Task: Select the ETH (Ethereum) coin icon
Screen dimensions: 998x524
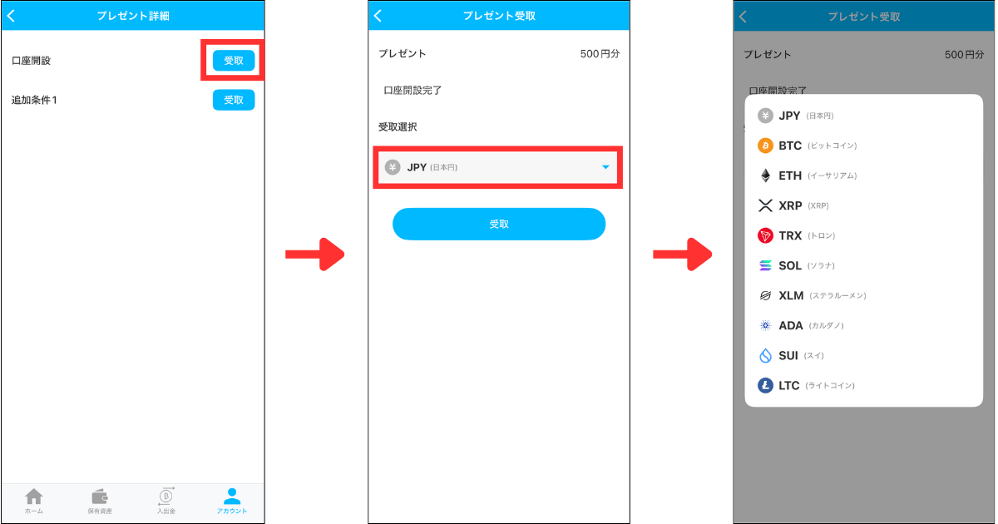Action: (763, 175)
